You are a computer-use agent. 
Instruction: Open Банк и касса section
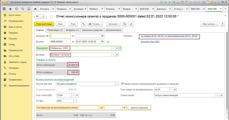(x=15, y=27)
